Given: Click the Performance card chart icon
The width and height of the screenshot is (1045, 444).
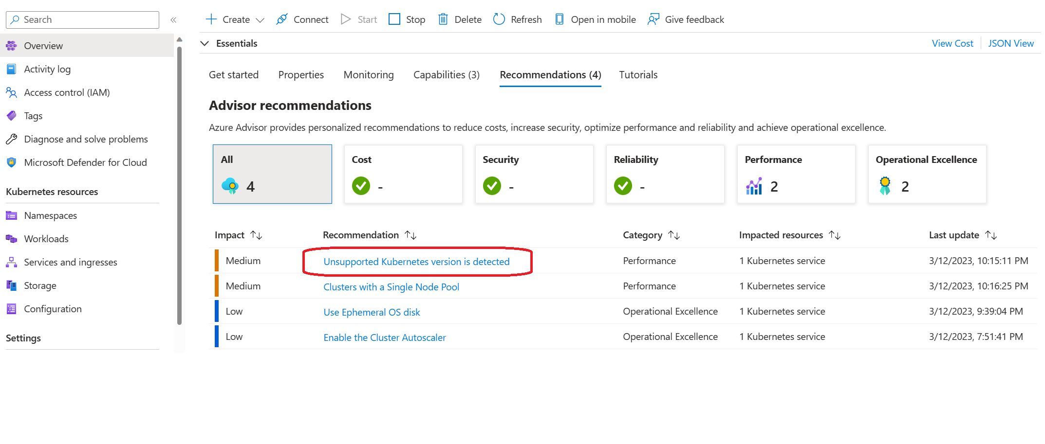Looking at the screenshot, I should [x=754, y=186].
